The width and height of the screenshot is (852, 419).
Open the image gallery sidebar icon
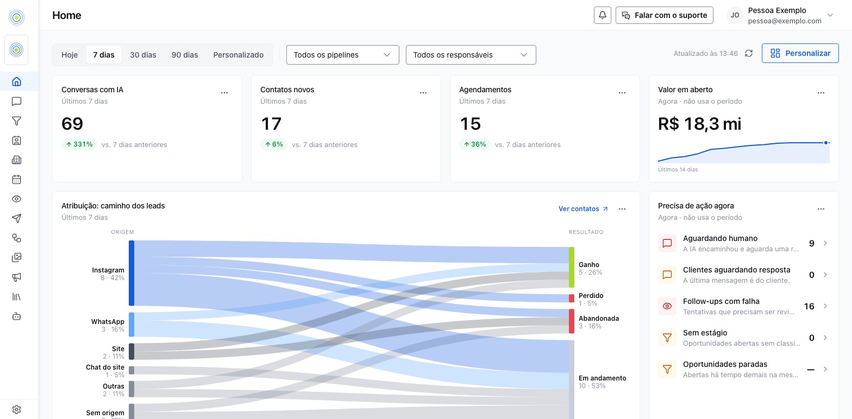pyautogui.click(x=16, y=257)
